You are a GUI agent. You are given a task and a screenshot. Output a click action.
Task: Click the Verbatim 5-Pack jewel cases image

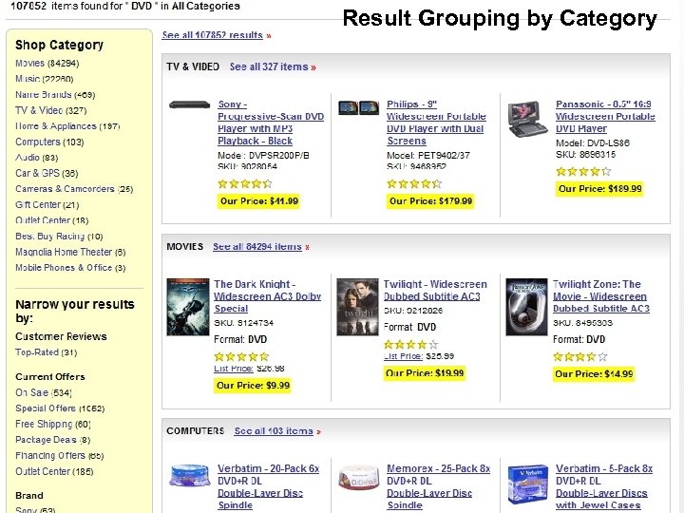(x=527, y=483)
